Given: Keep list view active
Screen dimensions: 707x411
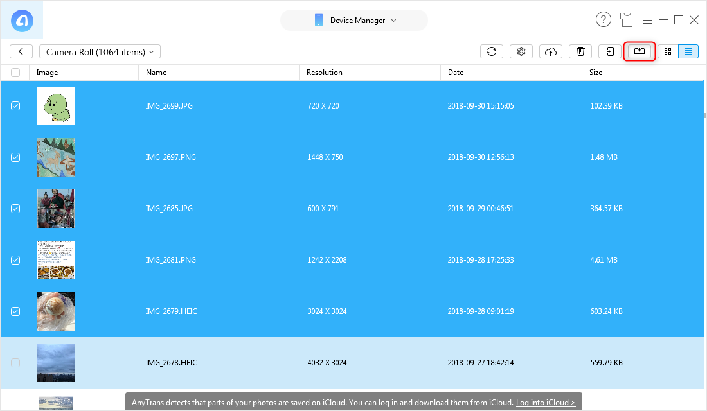Looking at the screenshot, I should [688, 51].
